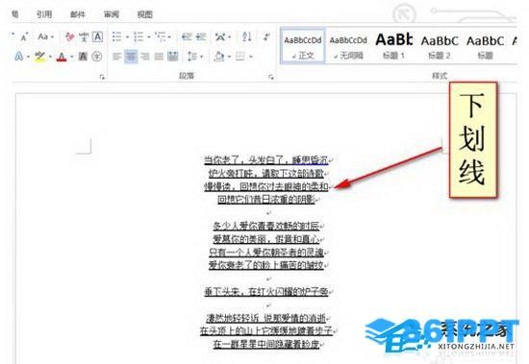Click the Decrease Indent icon

[x=187, y=36]
